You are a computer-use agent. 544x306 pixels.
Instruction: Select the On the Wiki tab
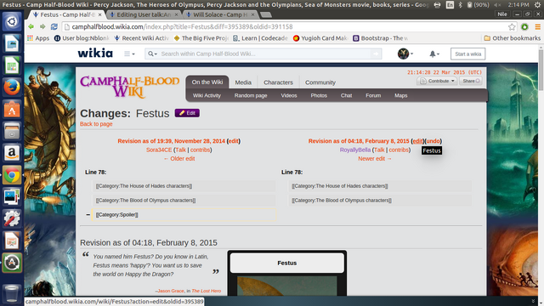[207, 82]
